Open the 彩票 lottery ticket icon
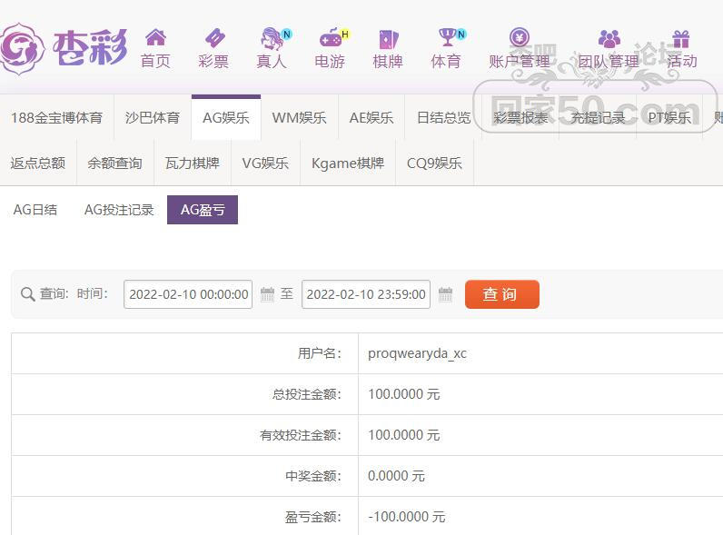Viewport: 723px width, 535px height. (x=215, y=38)
